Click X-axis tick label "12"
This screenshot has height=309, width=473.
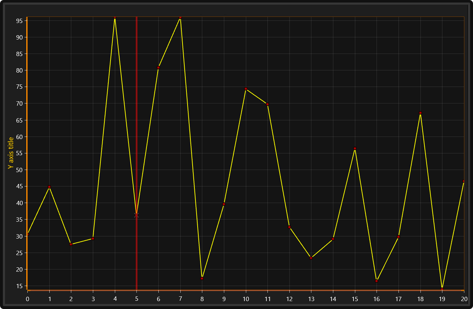click(x=289, y=299)
